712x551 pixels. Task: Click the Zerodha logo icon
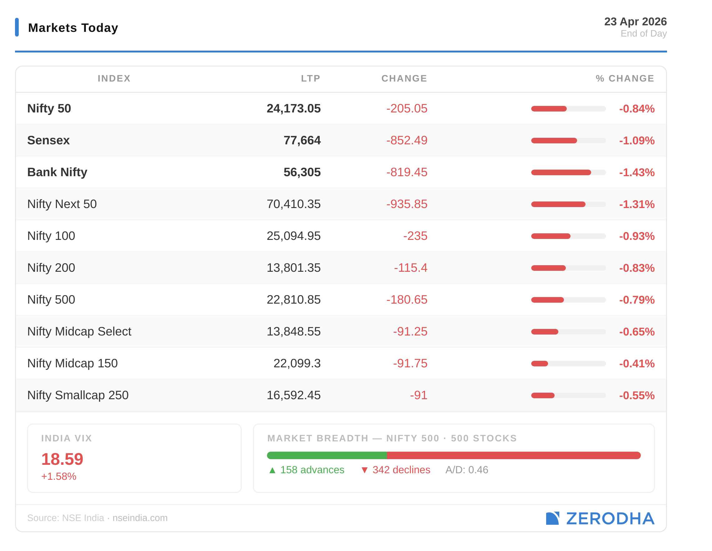[552, 518]
